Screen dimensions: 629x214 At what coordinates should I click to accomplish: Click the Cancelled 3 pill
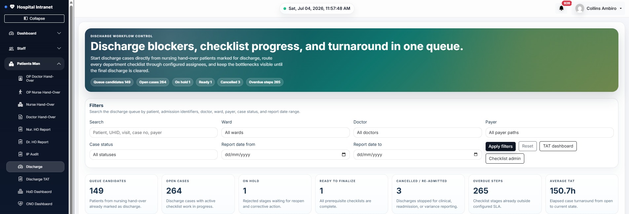click(230, 82)
